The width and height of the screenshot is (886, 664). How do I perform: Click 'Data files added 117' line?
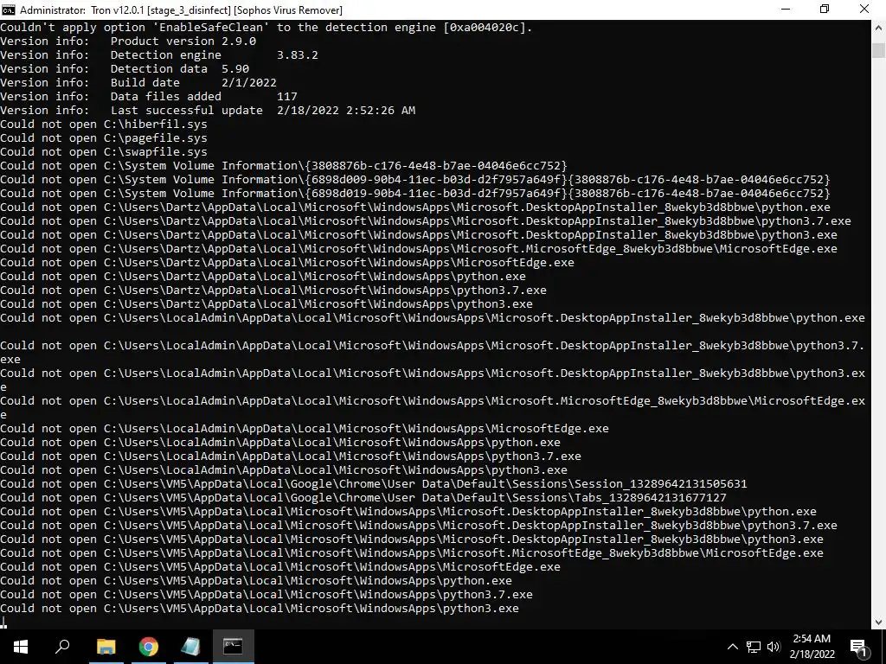pos(149,97)
